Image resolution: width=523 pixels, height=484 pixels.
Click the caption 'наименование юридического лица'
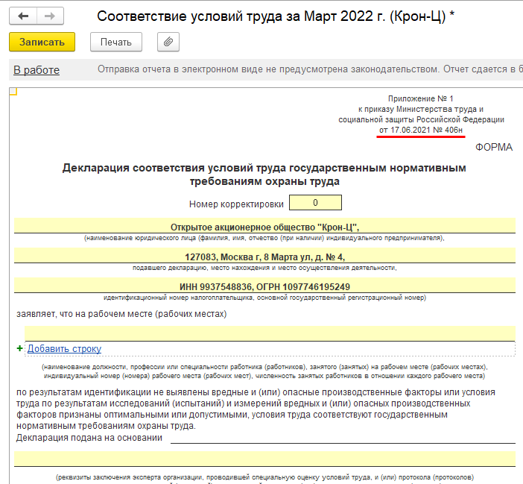click(264, 238)
